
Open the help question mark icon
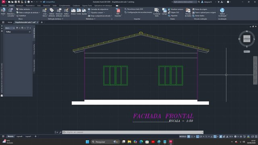click(228, 2)
